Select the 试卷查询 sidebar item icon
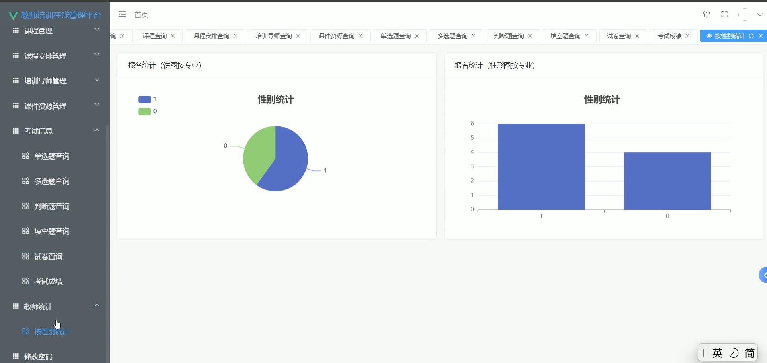 coord(25,256)
